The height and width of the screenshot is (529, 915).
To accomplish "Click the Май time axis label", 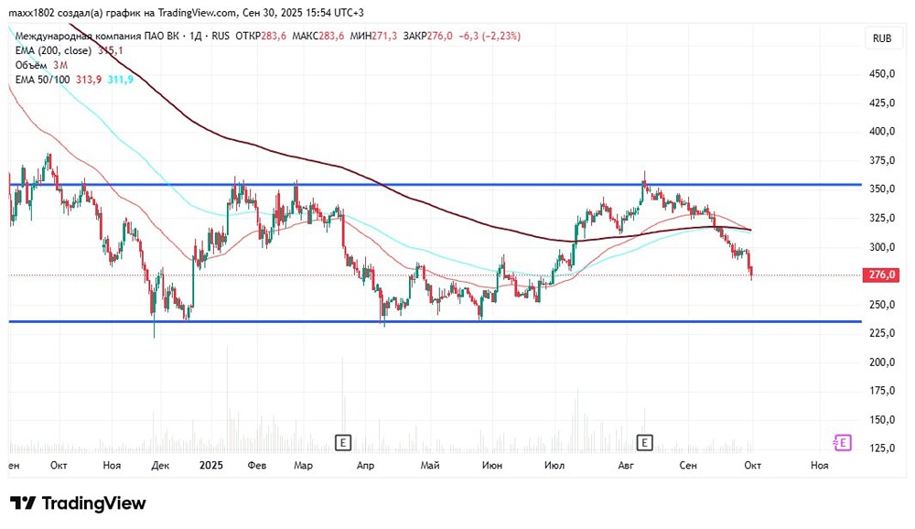I will pos(430,465).
